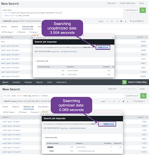
Task: Open Events tab beside Statistics (14)
Action: pyautogui.click(x=4, y=27)
